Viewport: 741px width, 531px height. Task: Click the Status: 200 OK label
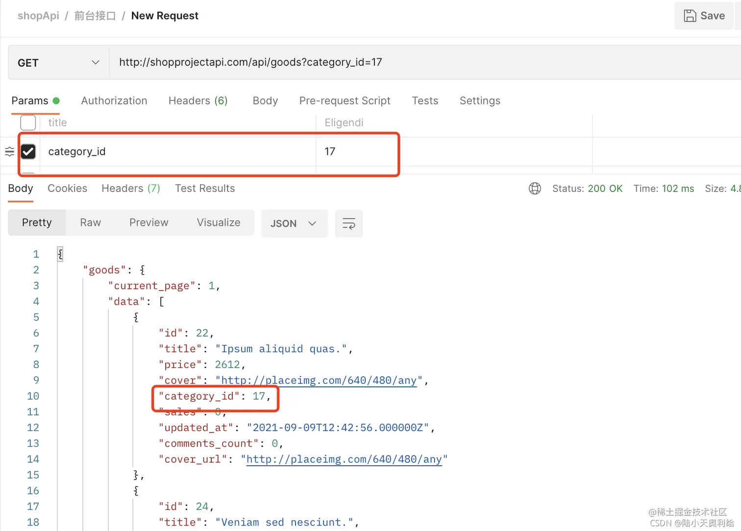pyautogui.click(x=587, y=189)
